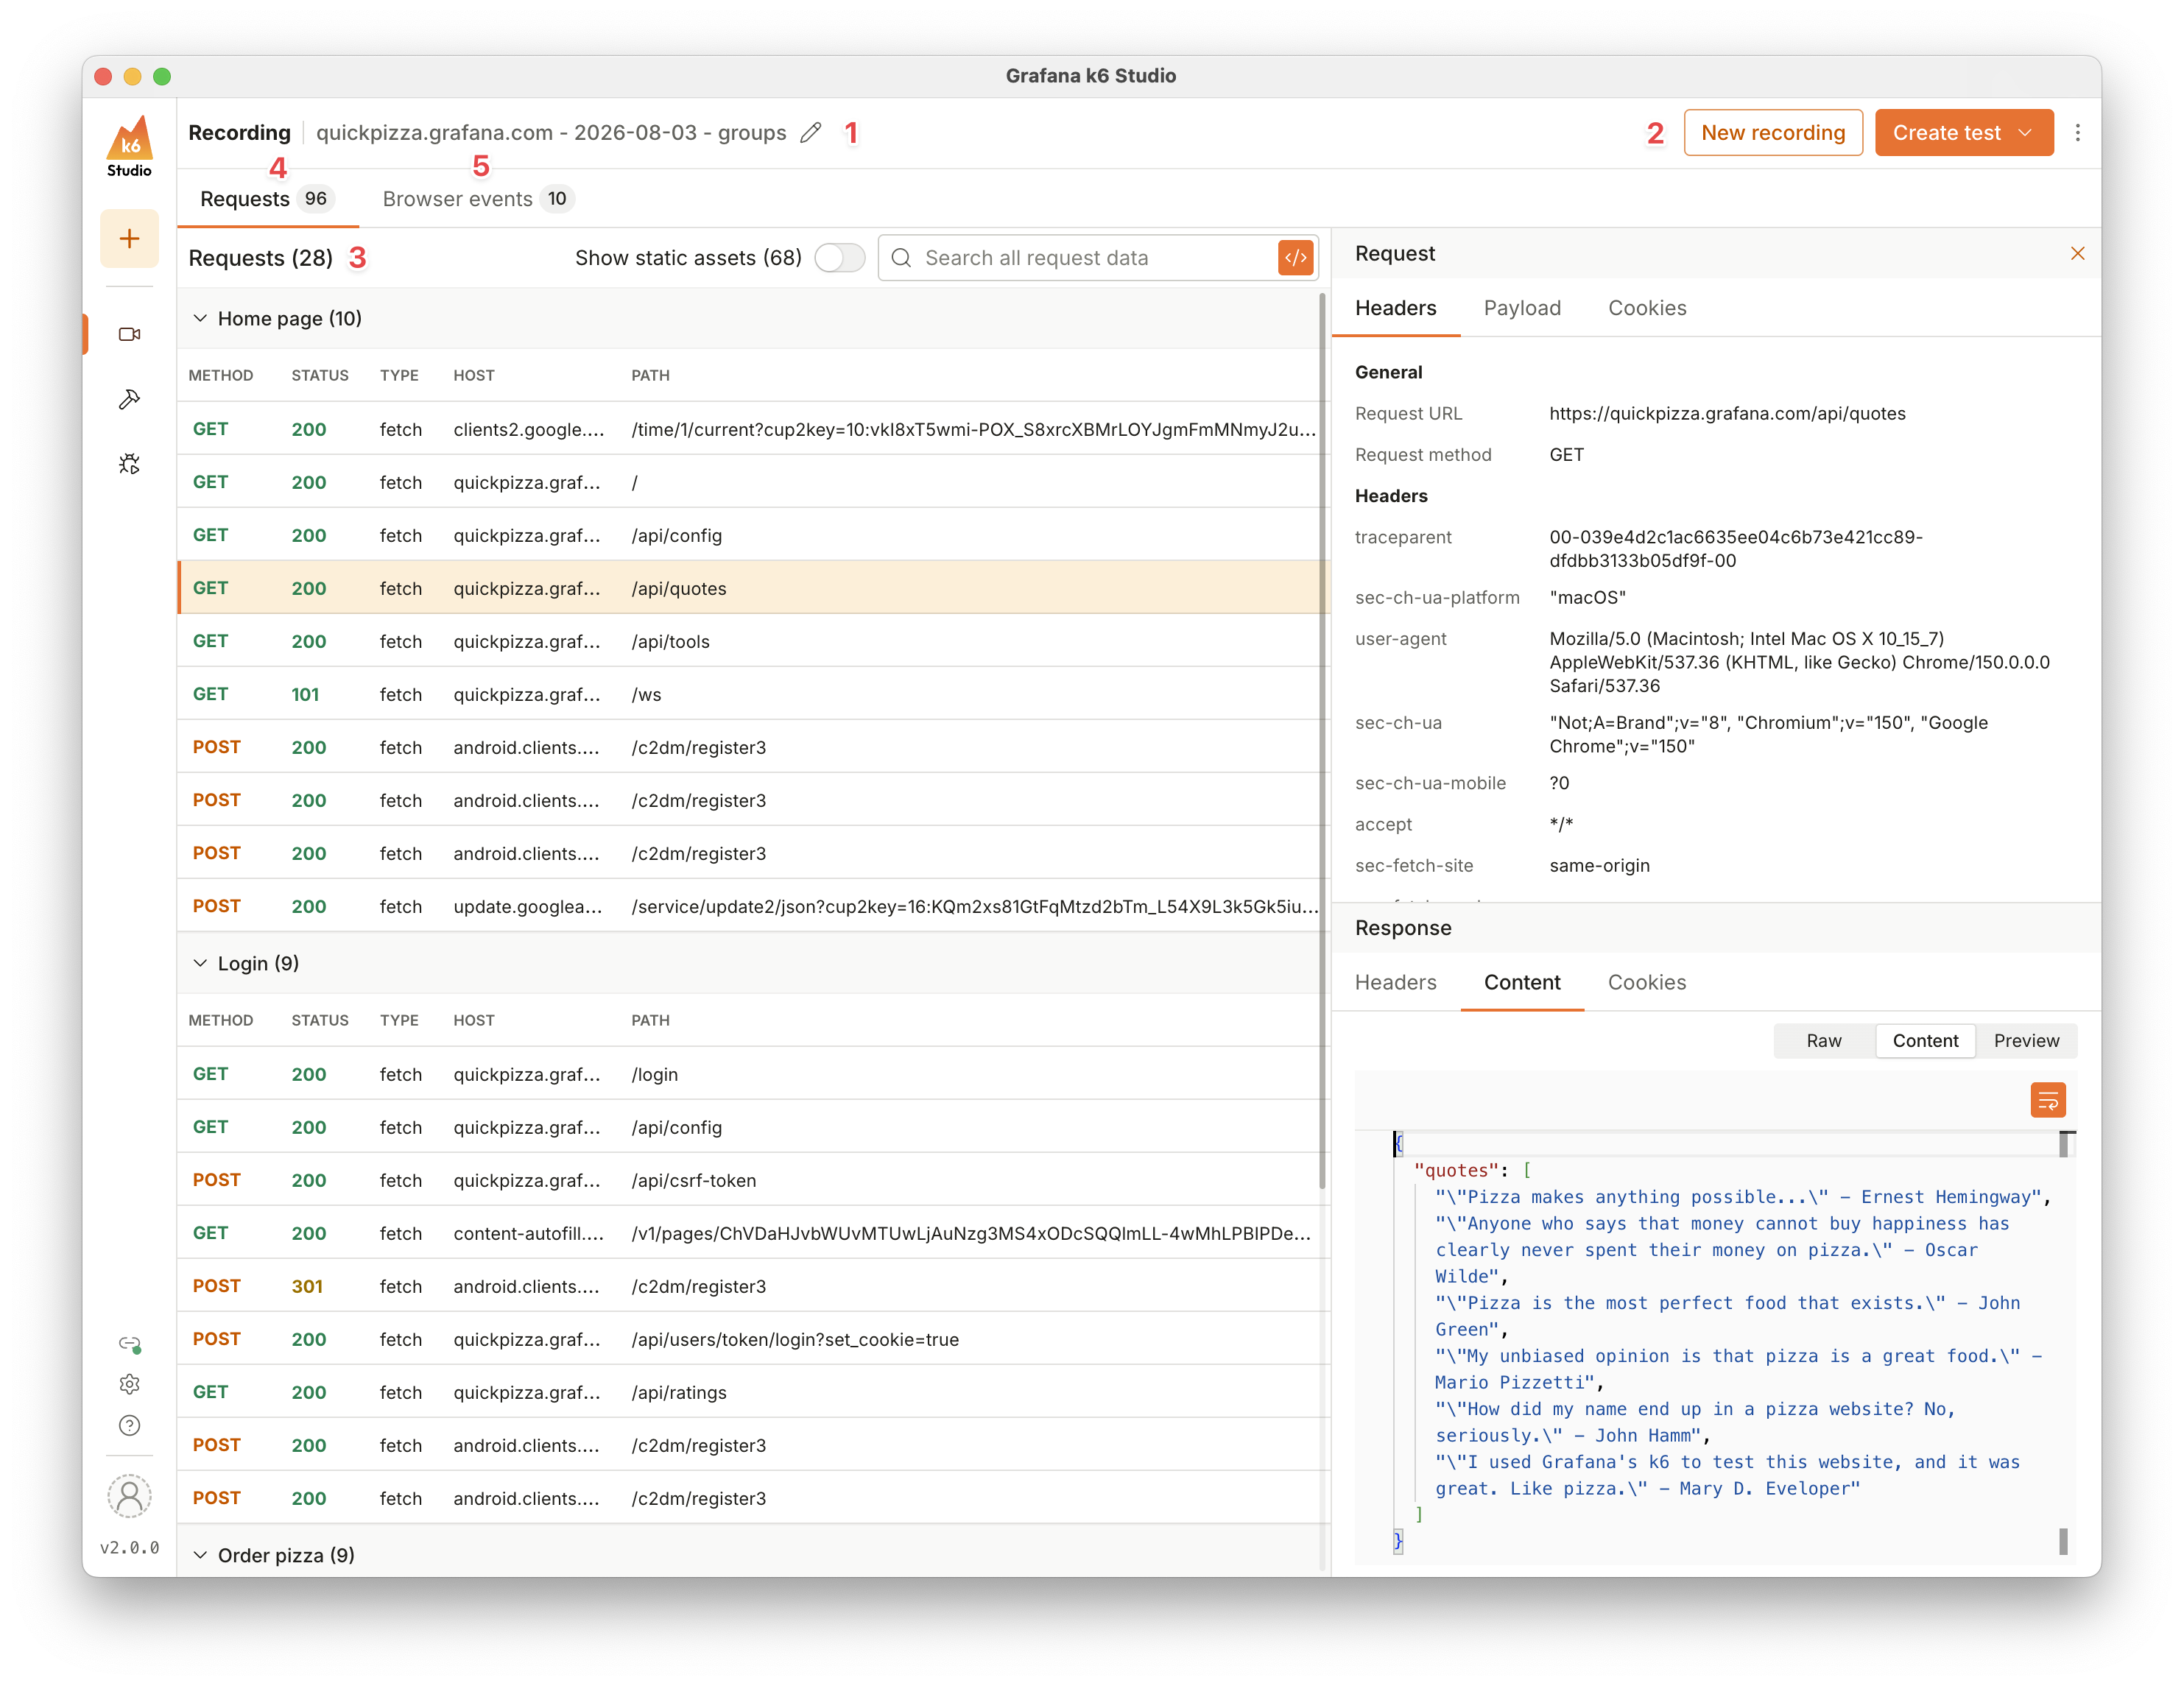Click the Request URL value

1727,413
